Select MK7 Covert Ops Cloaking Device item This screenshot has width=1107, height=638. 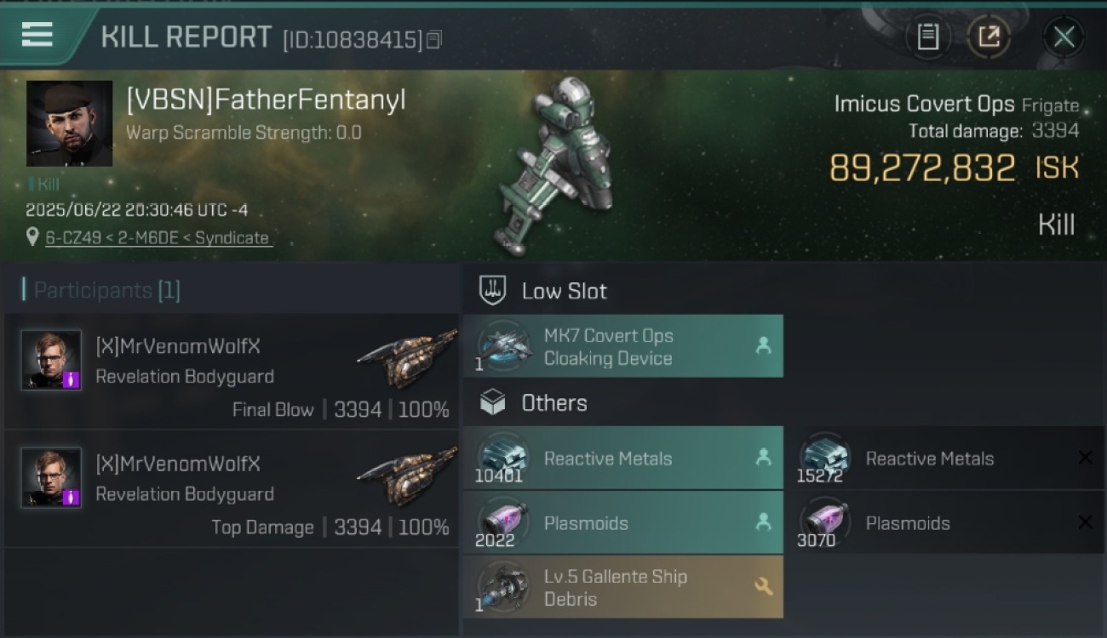tap(623, 346)
